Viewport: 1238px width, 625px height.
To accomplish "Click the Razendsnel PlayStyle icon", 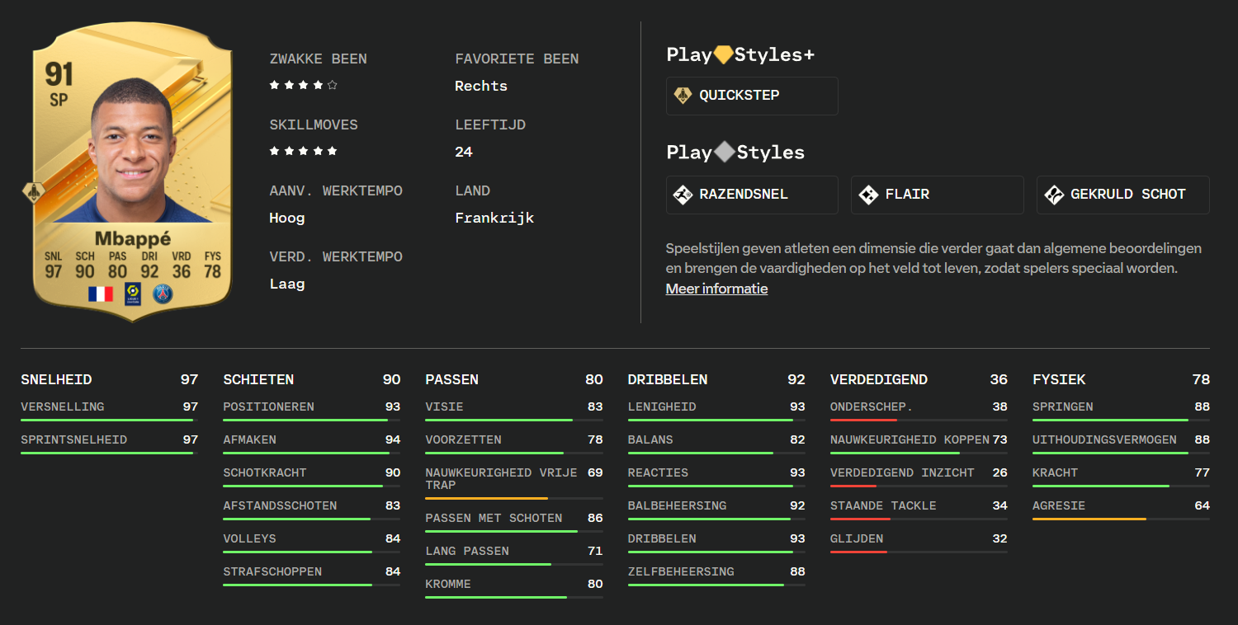I will point(683,195).
